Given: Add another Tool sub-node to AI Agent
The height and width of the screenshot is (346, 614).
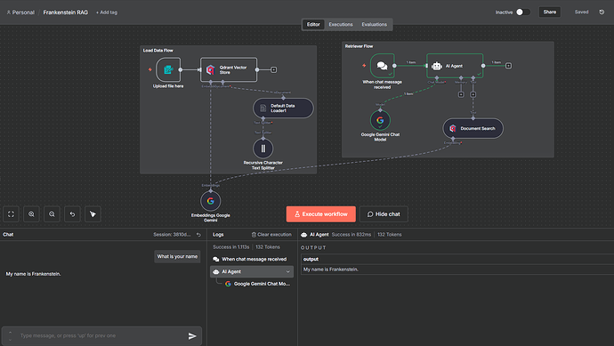Looking at the screenshot, I should [473, 94].
